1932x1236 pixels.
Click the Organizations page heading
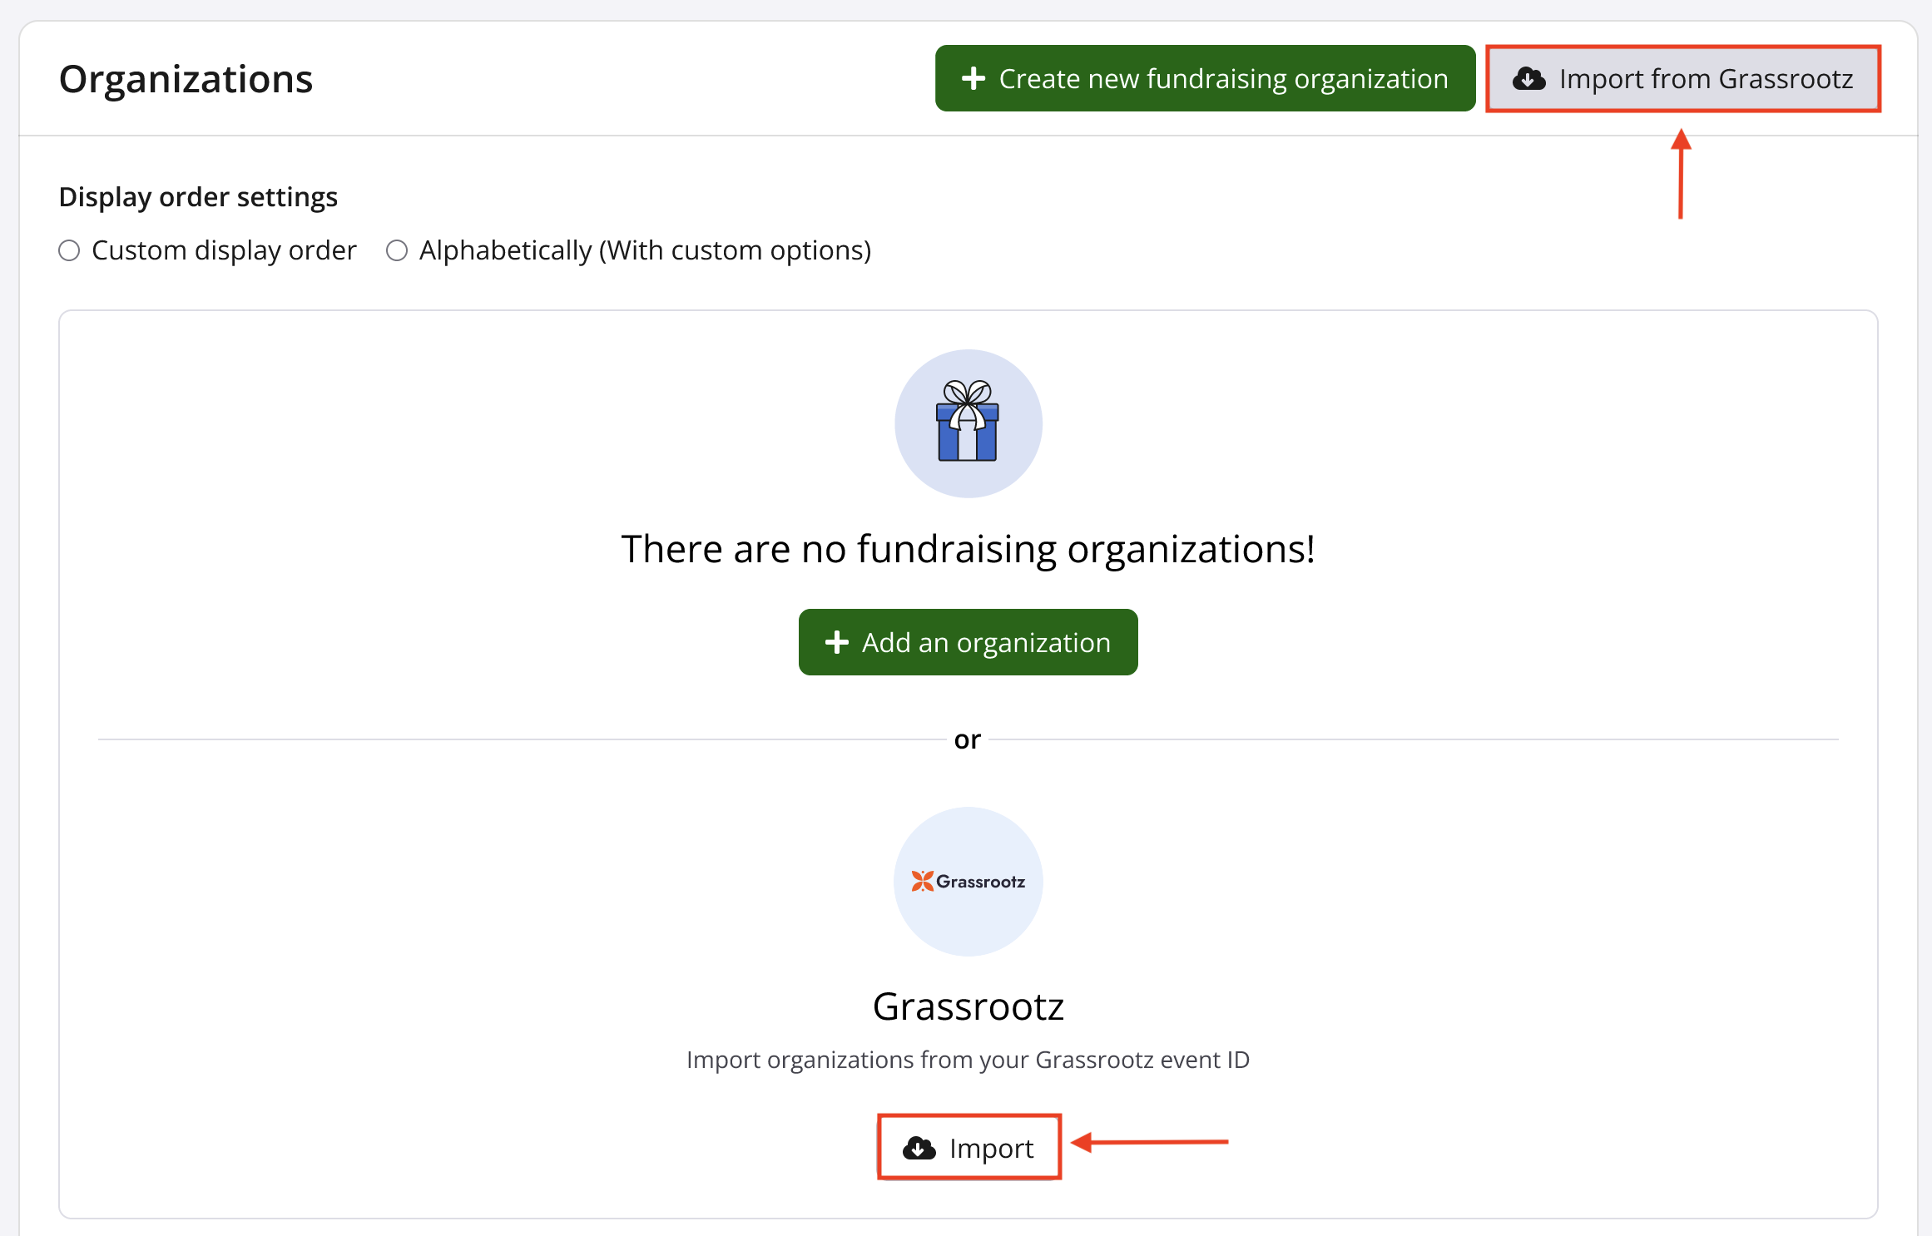point(186,79)
